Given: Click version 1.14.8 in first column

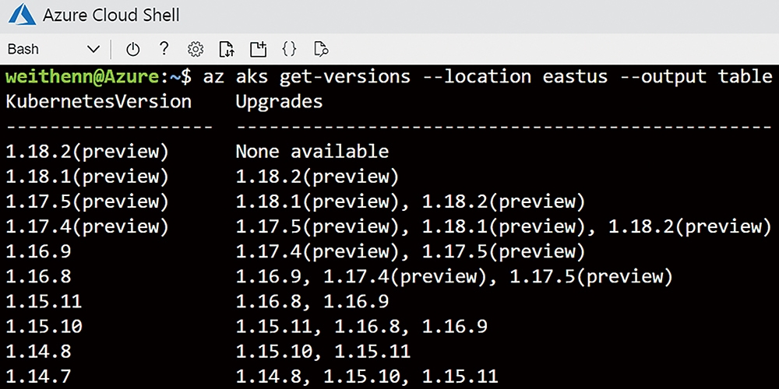Looking at the screenshot, I should pos(38,351).
